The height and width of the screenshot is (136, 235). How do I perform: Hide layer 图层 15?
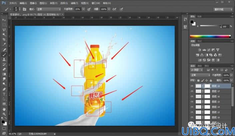click(192, 102)
